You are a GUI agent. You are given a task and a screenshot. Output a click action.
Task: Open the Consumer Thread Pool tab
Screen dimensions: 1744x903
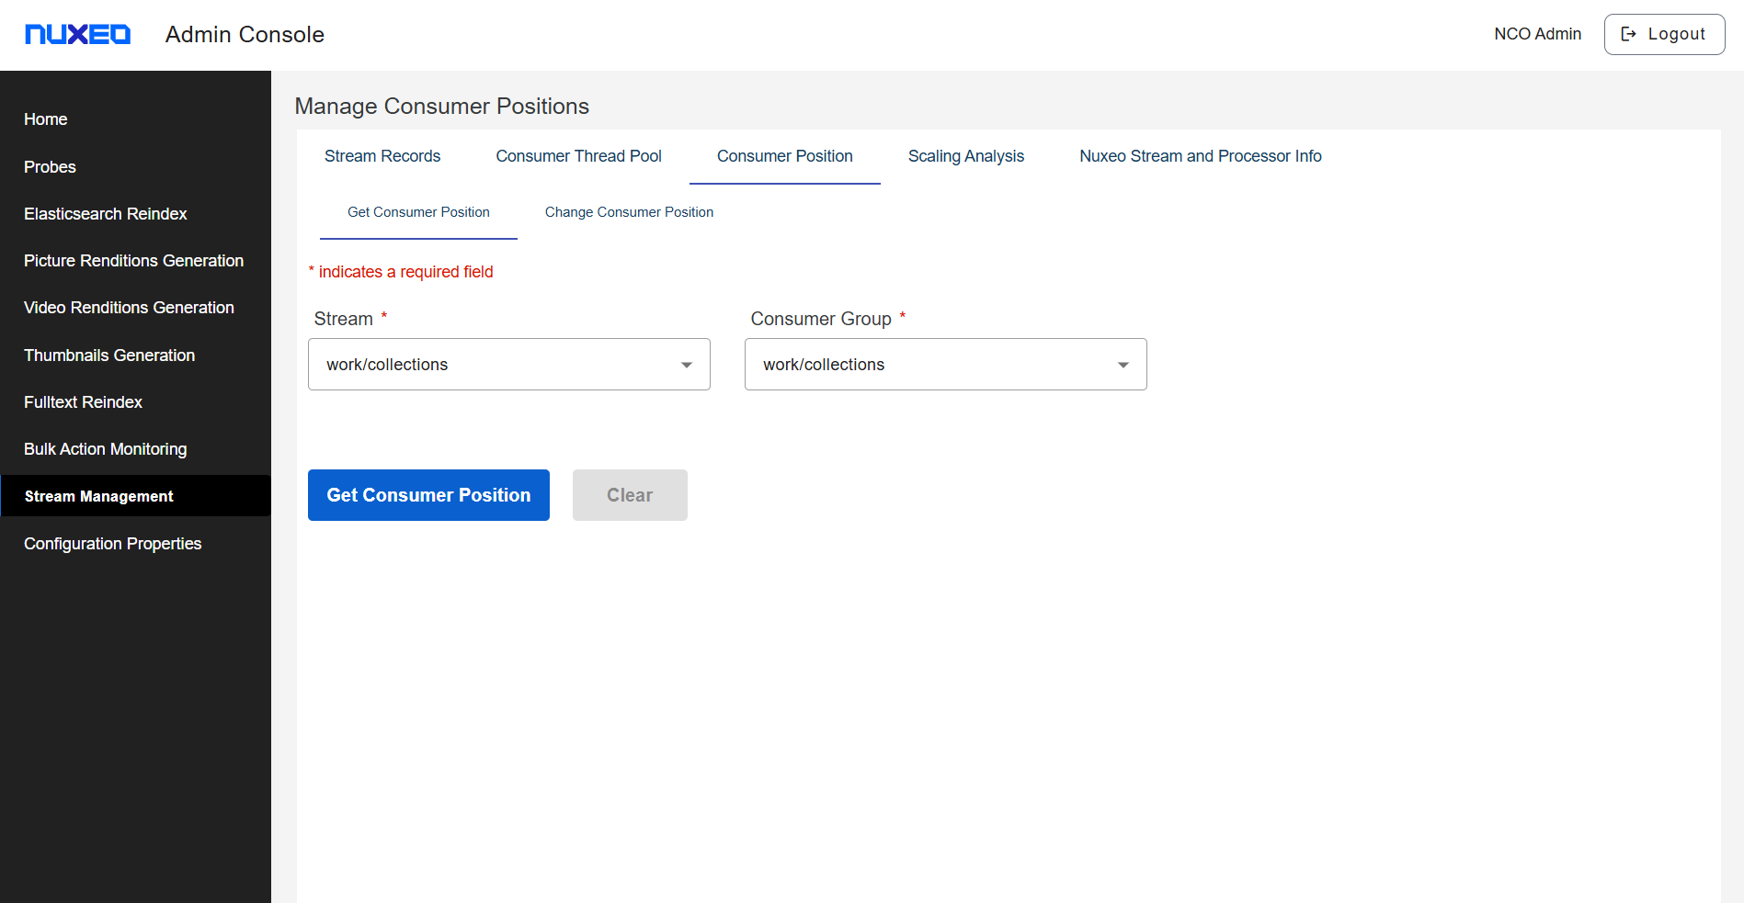578,156
